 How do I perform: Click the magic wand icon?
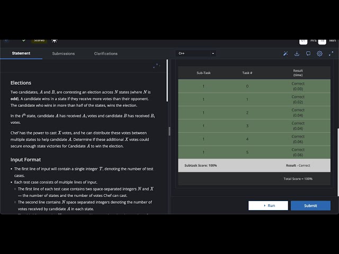[x=286, y=53]
